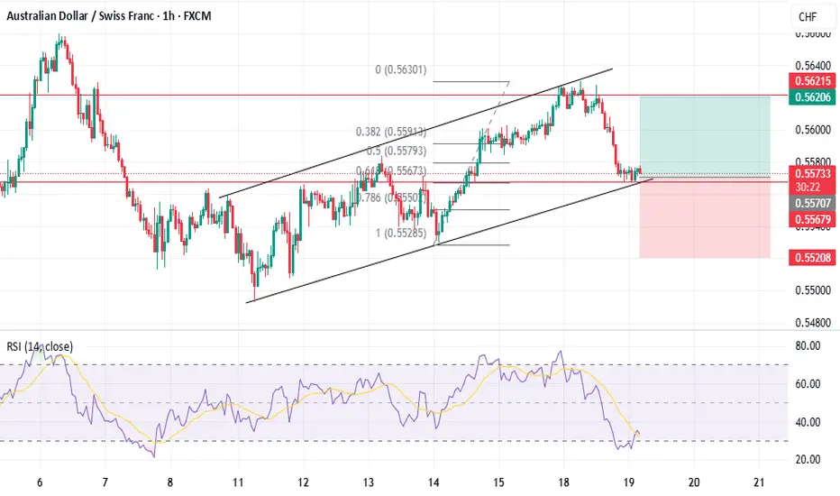Click the RSI (14, close) indicator label
Image resolution: width=840 pixels, height=496 pixels.
[40, 346]
